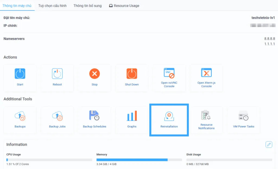Screen dimensions: 278x169
Task: Select the Shut Down icon
Action: point(132,73)
